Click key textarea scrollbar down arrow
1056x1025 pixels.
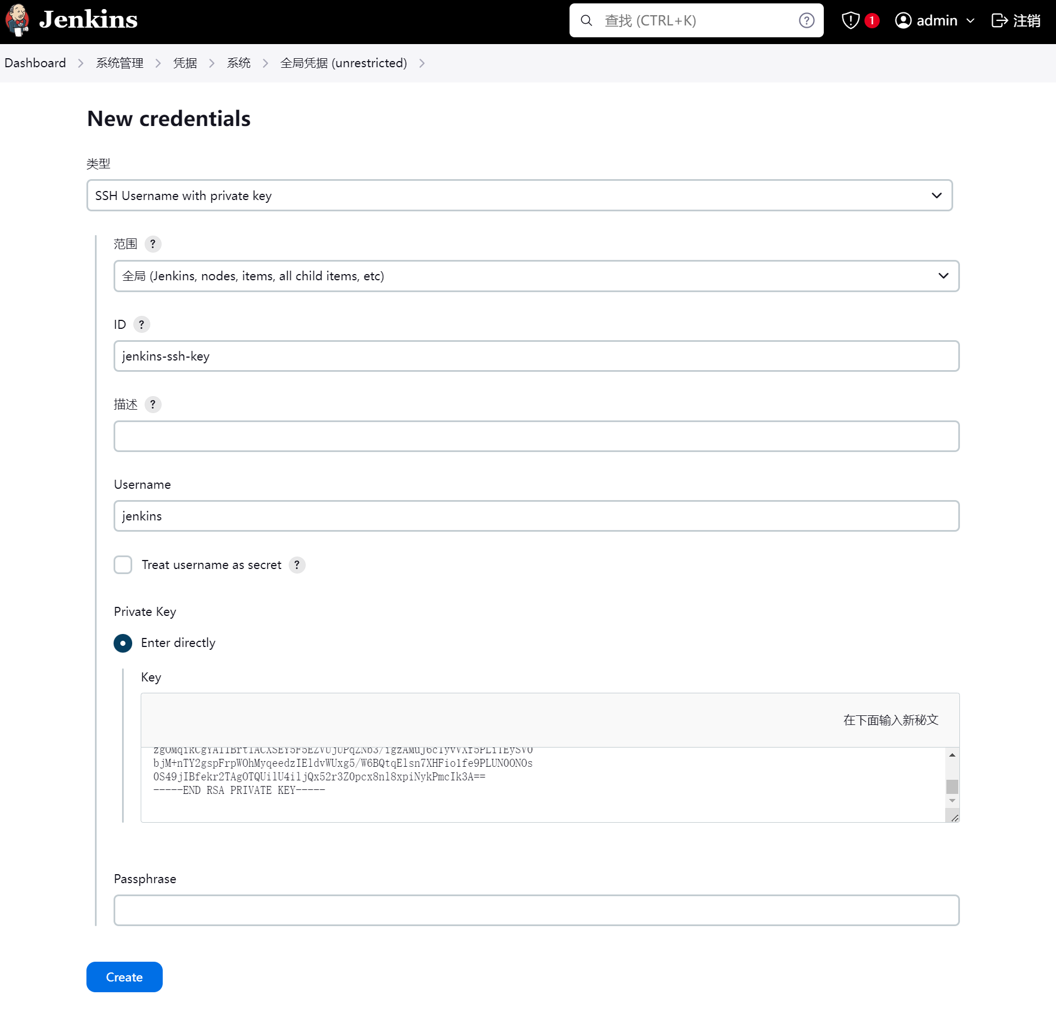click(x=952, y=801)
